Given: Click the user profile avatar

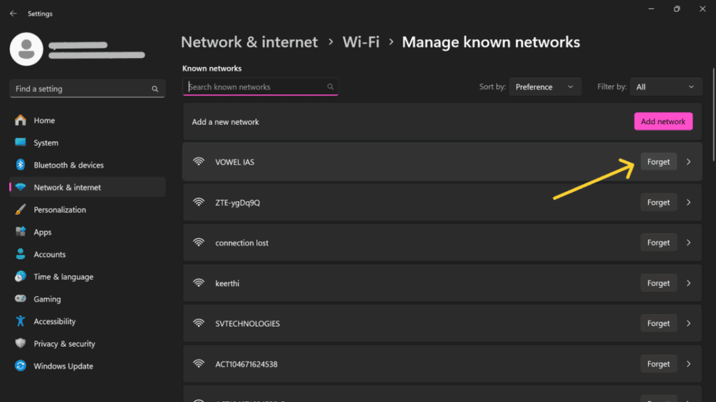Looking at the screenshot, I should click(x=27, y=49).
